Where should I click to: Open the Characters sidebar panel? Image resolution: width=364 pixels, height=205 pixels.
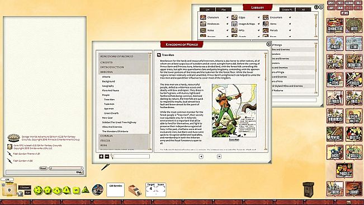tap(335, 26)
